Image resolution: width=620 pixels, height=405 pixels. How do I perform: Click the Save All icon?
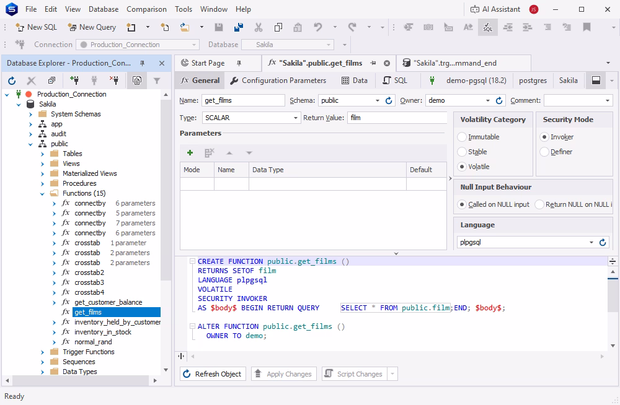[x=239, y=27]
